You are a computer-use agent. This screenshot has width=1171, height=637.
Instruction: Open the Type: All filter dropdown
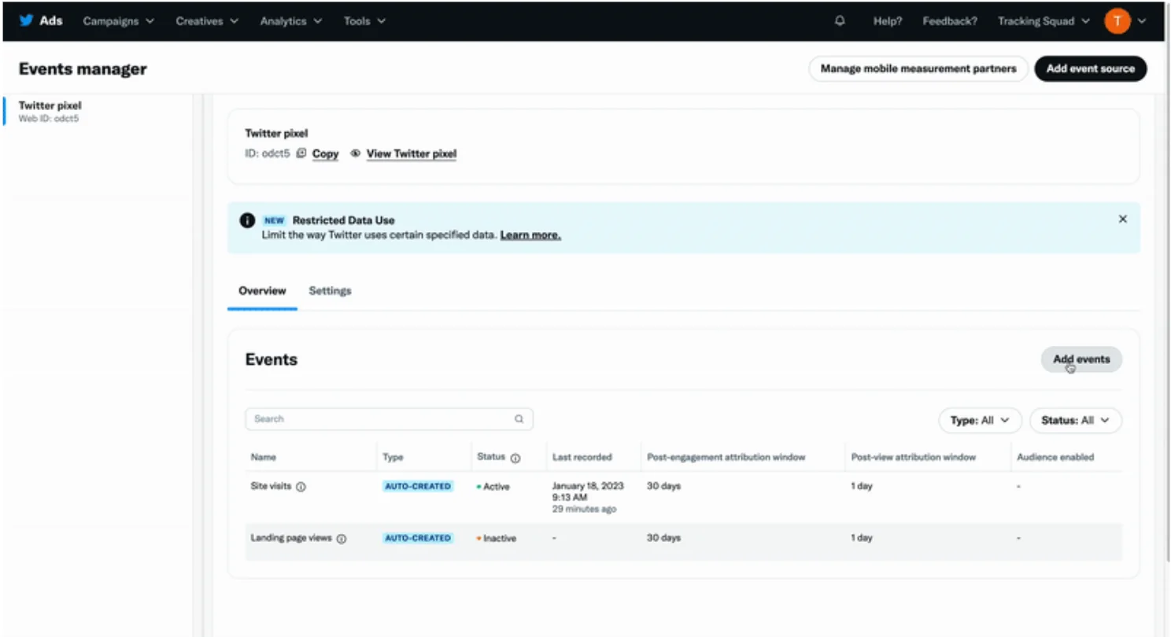(980, 421)
